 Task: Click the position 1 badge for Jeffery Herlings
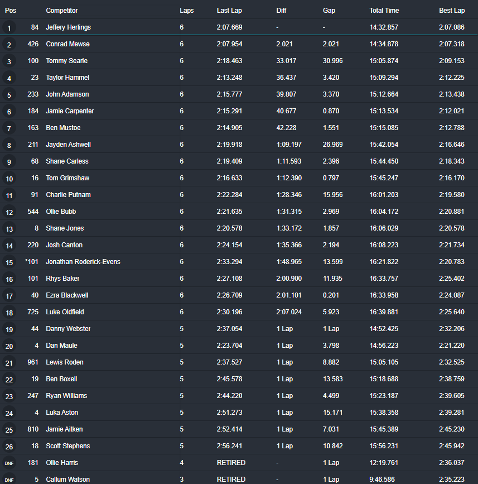pyautogui.click(x=9, y=28)
